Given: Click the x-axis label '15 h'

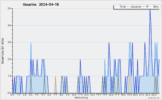Looking at the screenshot, I should (105, 95).
